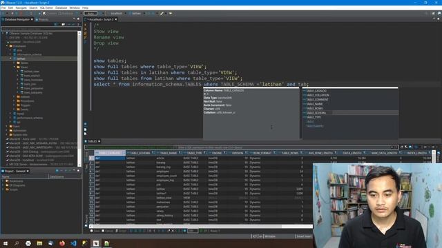The height and width of the screenshot is (248, 442).
Task: Choose TABLE_CATALOG from autocomplete list
Action: pos(350,91)
